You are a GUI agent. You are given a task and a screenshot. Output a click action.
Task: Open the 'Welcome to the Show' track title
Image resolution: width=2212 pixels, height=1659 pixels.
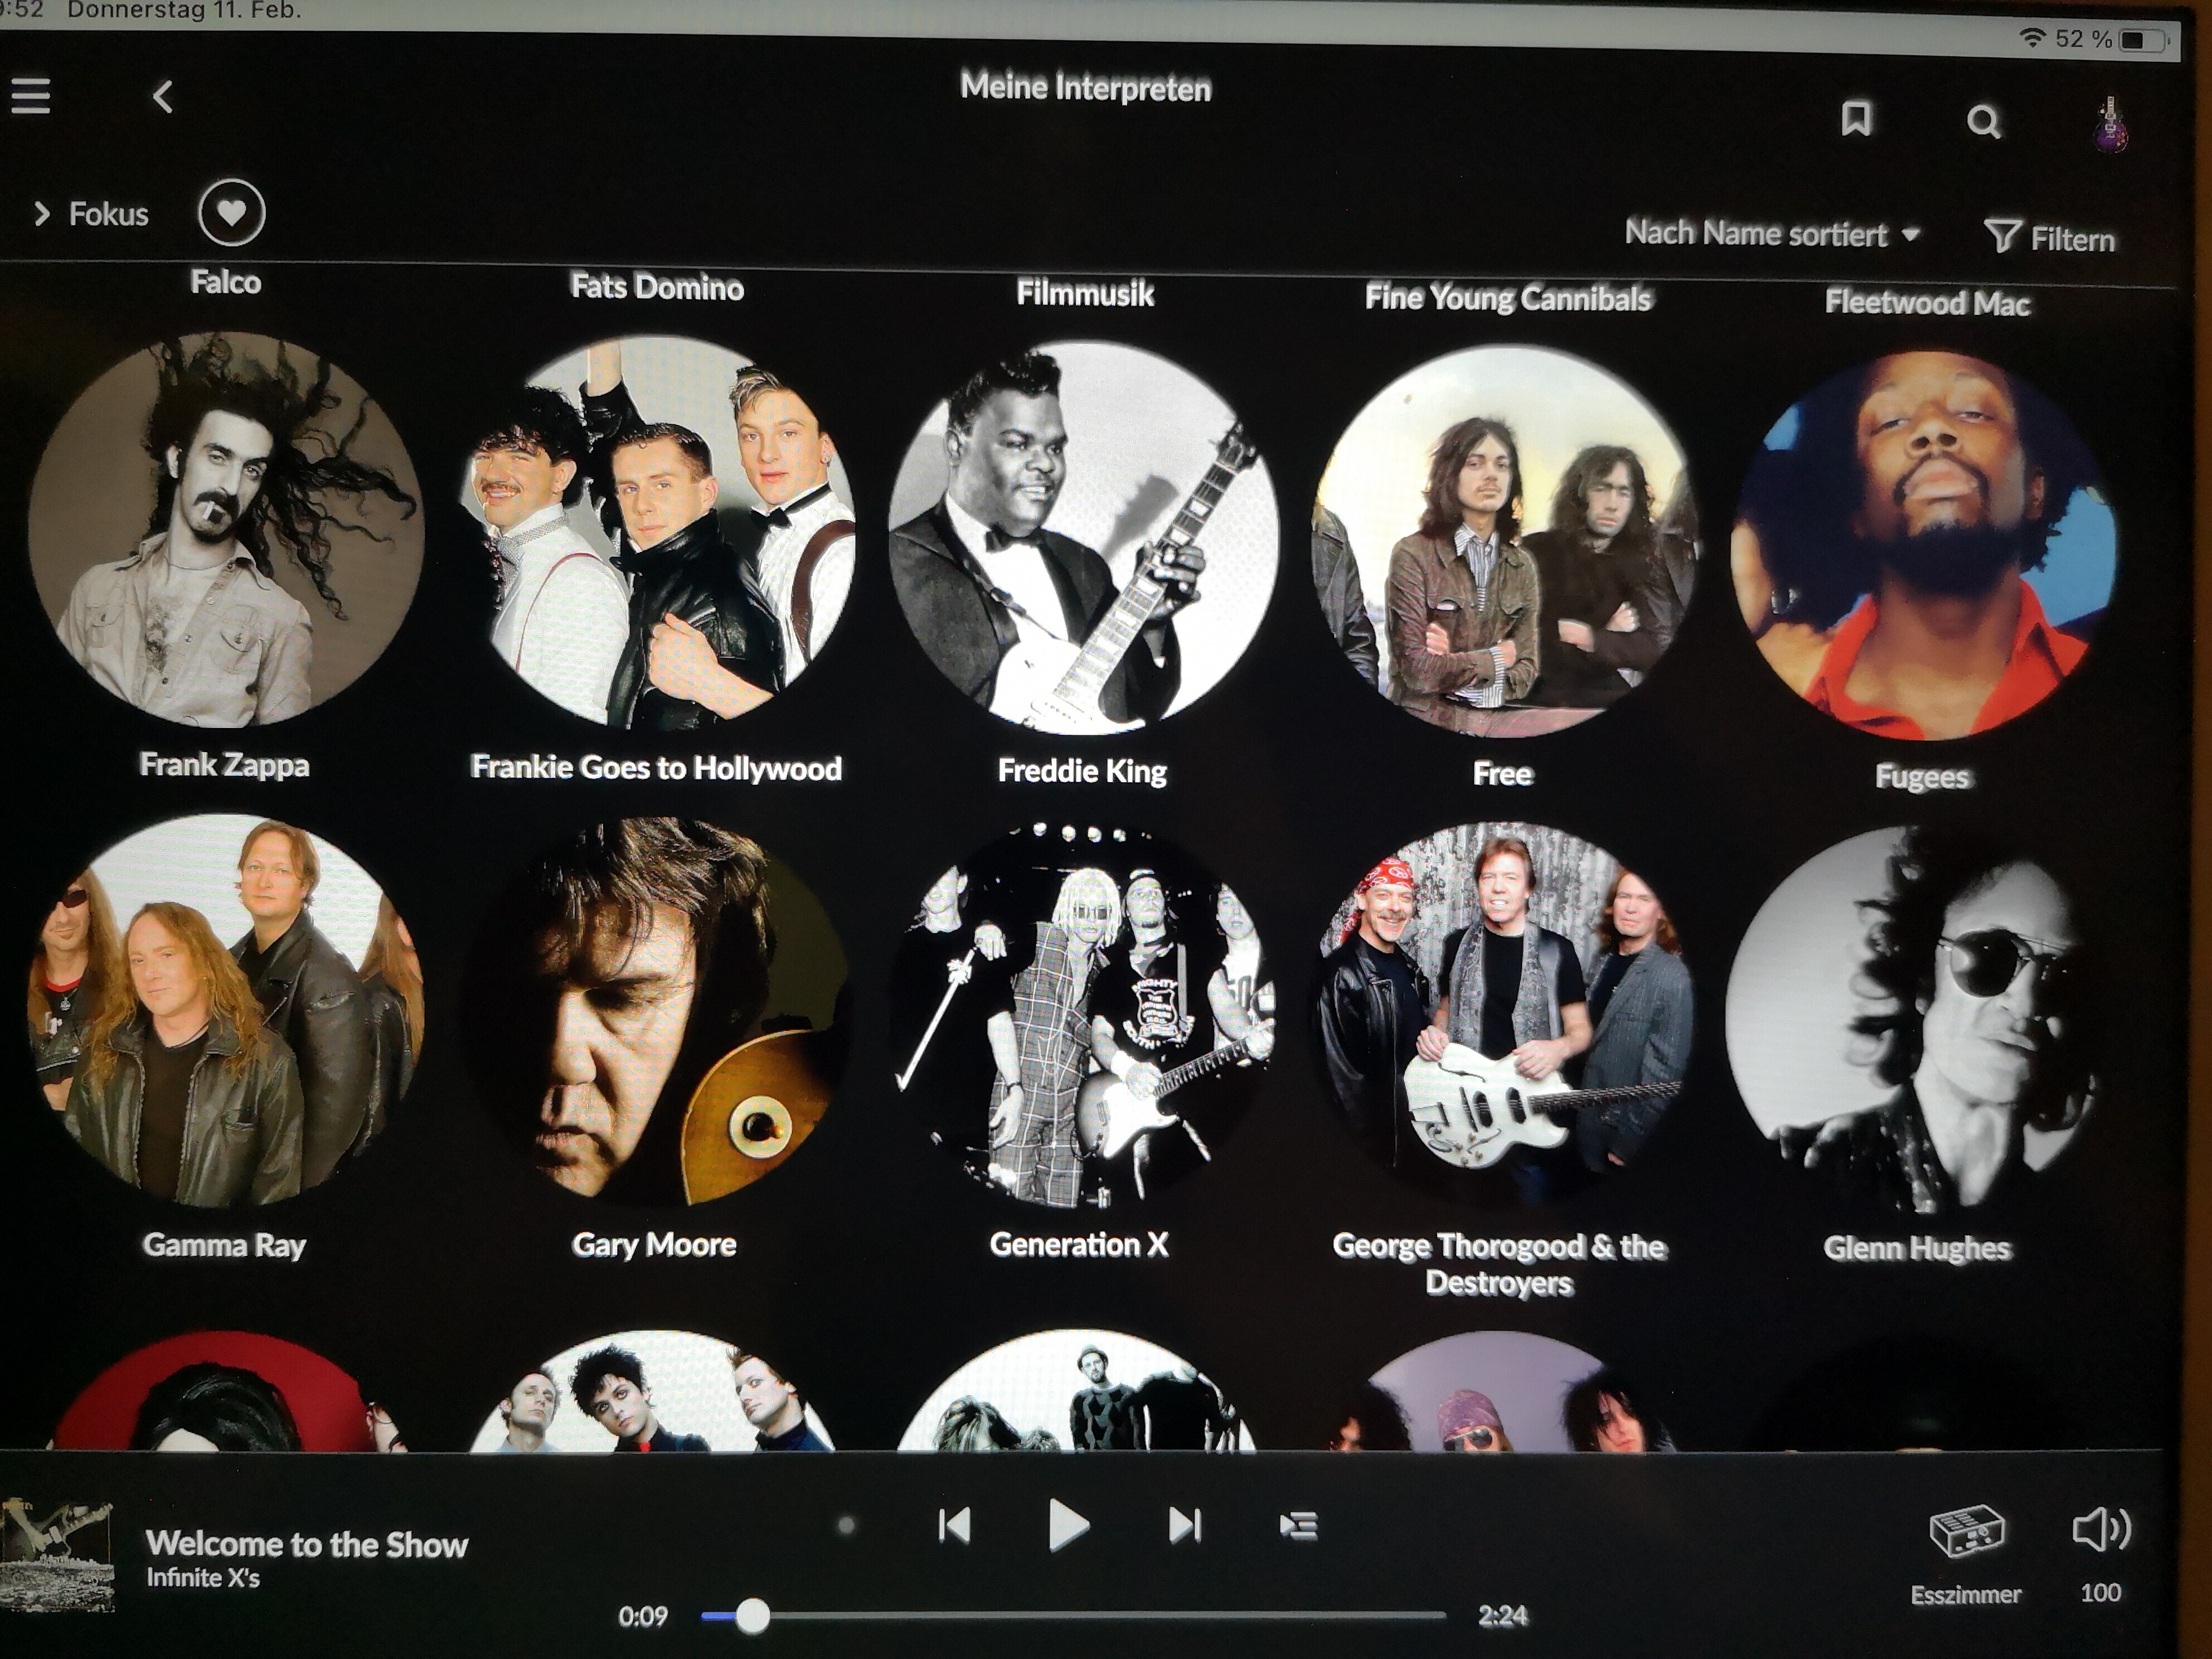click(306, 1544)
